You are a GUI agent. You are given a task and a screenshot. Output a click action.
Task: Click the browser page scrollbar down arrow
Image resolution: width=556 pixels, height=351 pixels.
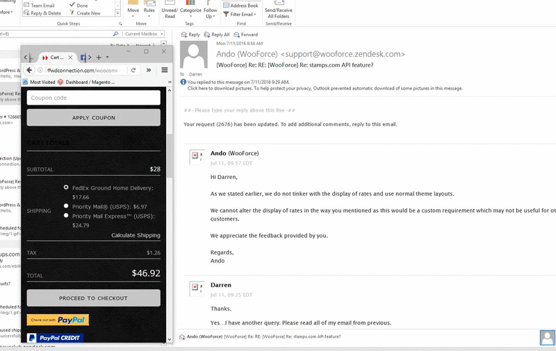[x=169, y=339]
